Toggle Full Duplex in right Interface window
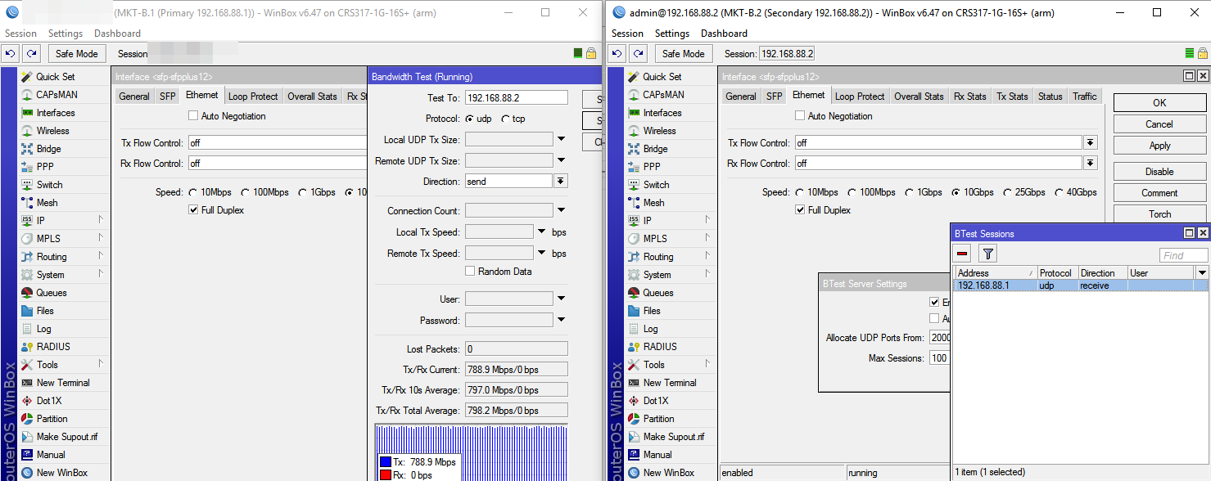The width and height of the screenshot is (1211, 481). (x=800, y=210)
